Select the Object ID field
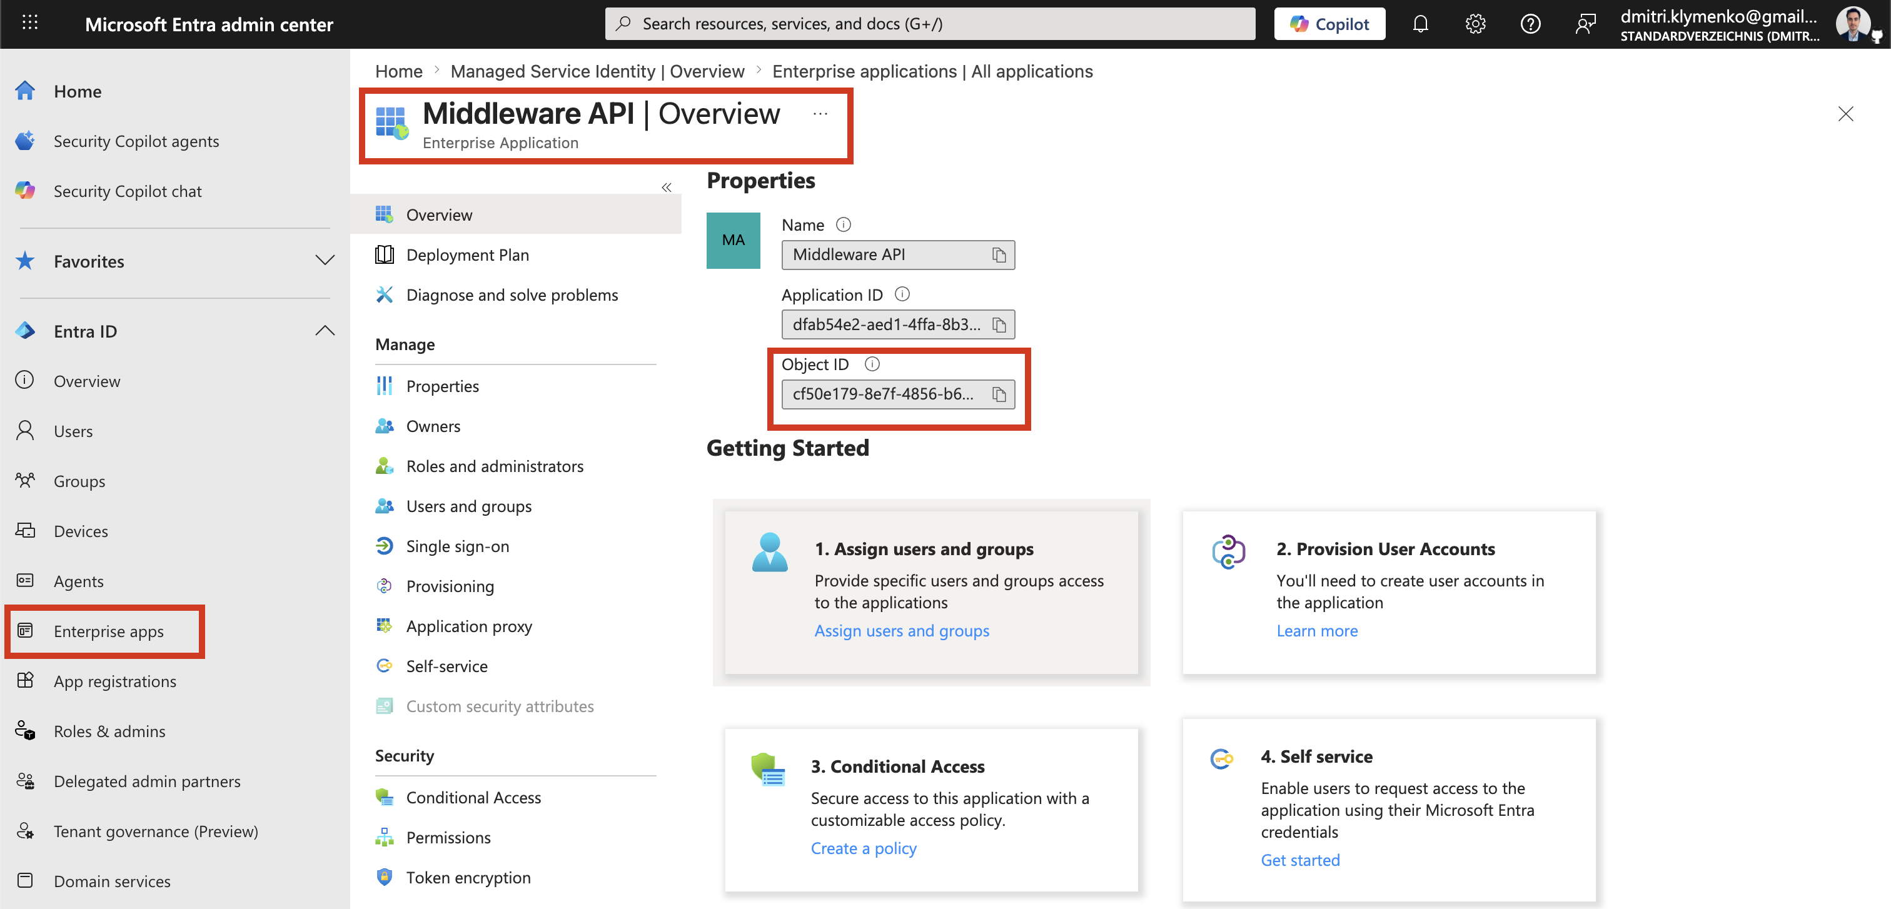1891x909 pixels. (898, 394)
